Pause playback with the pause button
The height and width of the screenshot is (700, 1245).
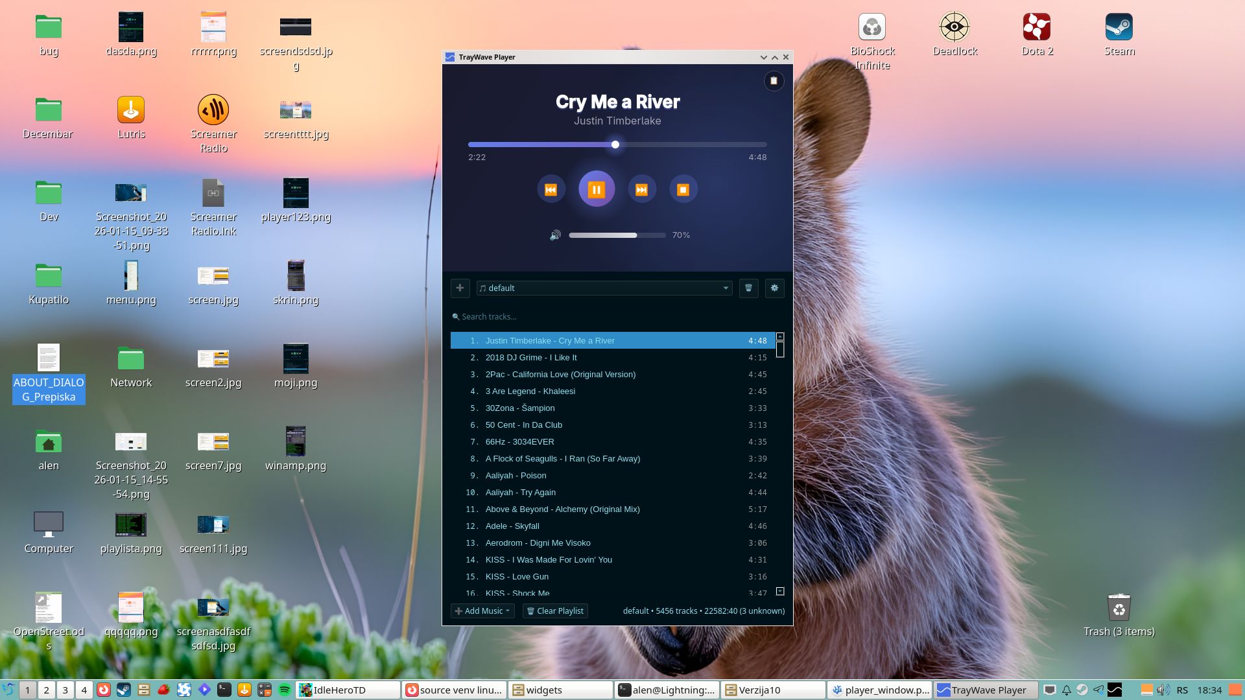[596, 189]
